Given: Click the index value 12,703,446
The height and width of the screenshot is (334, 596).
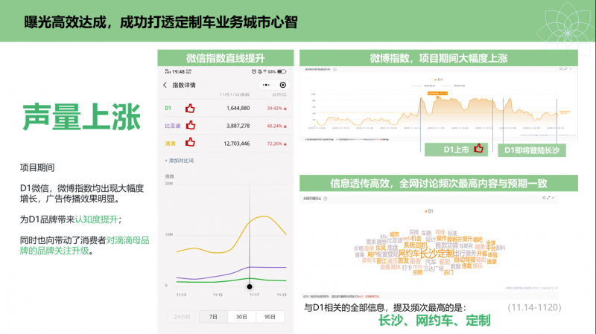Looking at the screenshot, I should 236,144.
